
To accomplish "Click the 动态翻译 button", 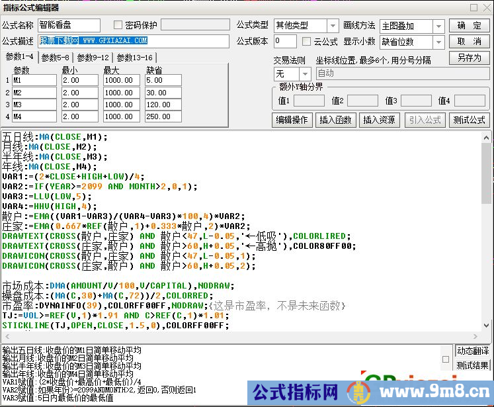I will pyautogui.click(x=473, y=351).
